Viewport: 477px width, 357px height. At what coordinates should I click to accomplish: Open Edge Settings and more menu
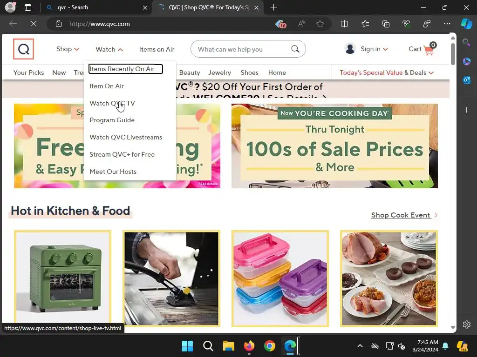click(447, 24)
